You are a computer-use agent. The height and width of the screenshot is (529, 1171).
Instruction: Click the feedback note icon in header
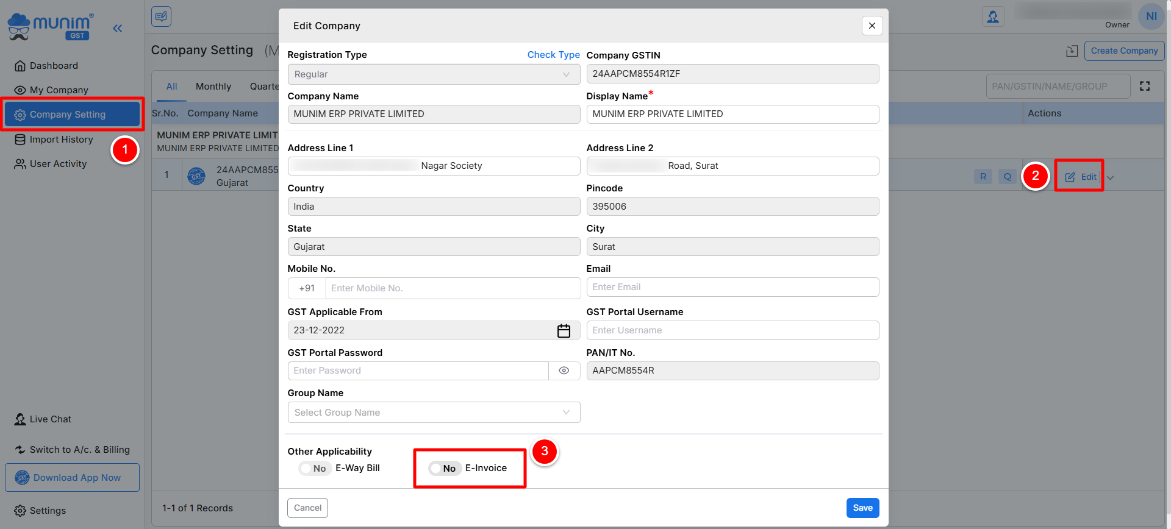[162, 16]
